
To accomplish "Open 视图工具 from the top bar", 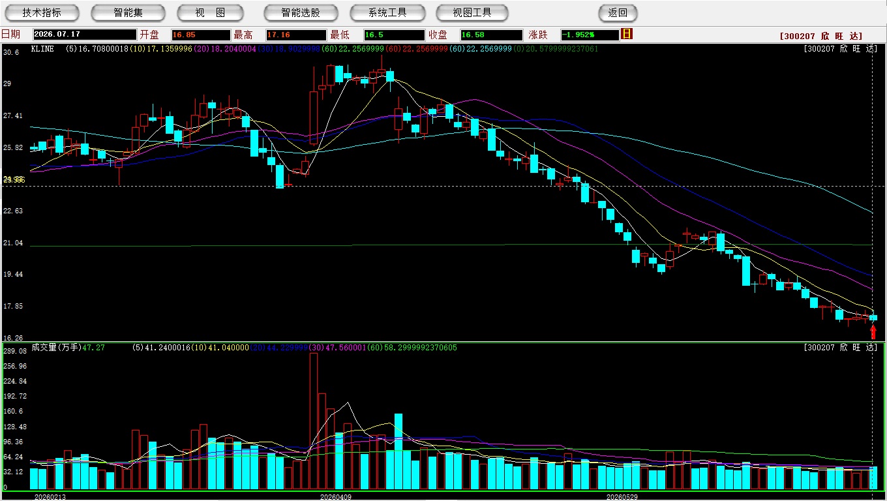I will point(473,13).
